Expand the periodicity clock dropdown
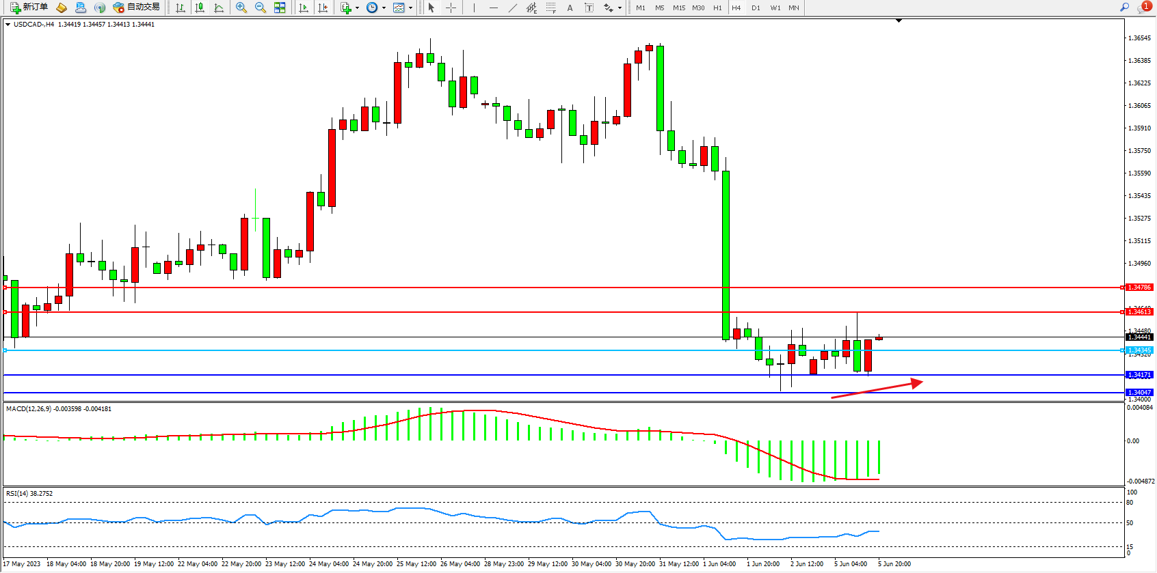Screen dimensions: 1157x573 point(384,8)
